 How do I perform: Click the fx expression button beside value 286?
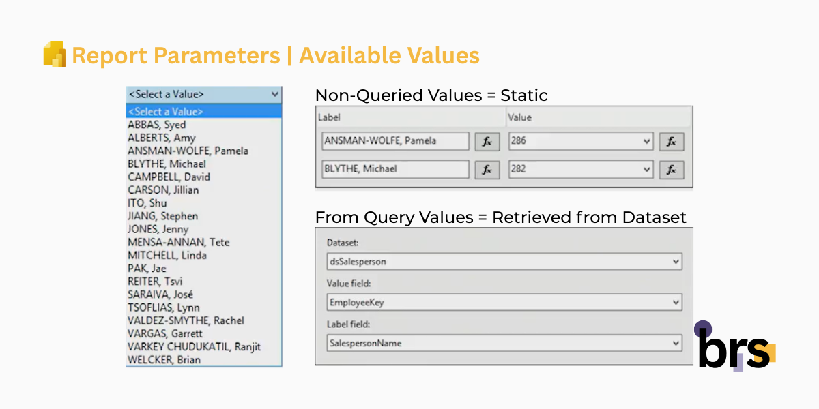[x=672, y=141]
